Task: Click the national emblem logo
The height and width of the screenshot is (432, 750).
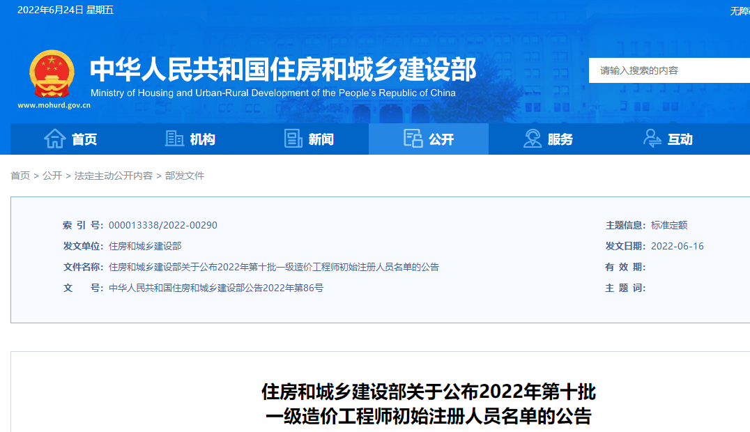Action: pyautogui.click(x=52, y=74)
